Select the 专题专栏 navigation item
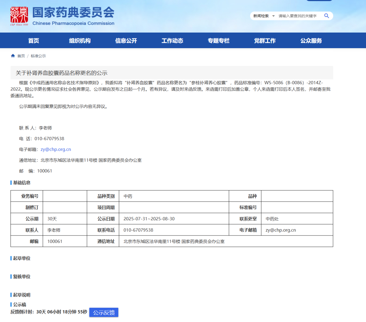The width and height of the screenshot is (366, 322). click(219, 40)
